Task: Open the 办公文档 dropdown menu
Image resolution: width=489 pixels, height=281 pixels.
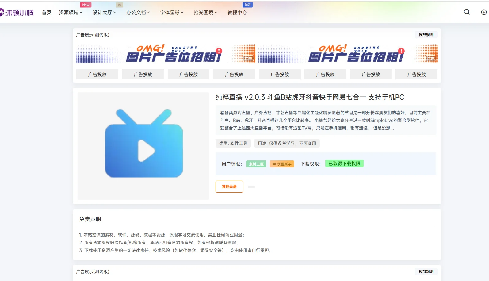Action: tap(138, 13)
